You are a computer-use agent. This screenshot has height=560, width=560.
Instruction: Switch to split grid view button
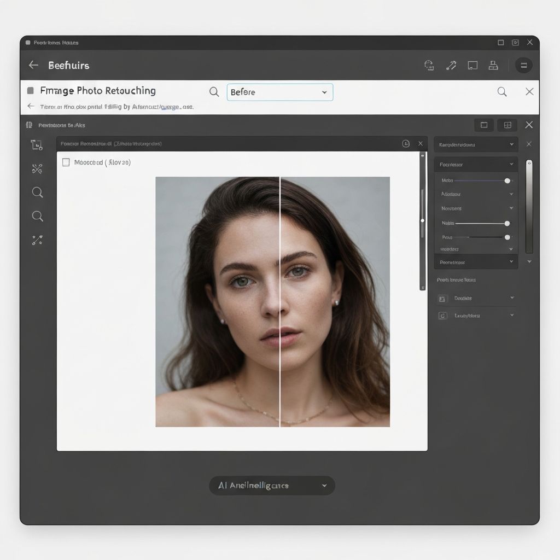[507, 125]
